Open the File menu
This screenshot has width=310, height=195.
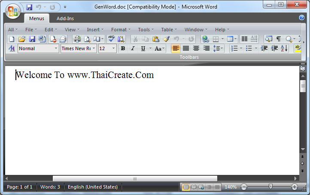click(31, 30)
